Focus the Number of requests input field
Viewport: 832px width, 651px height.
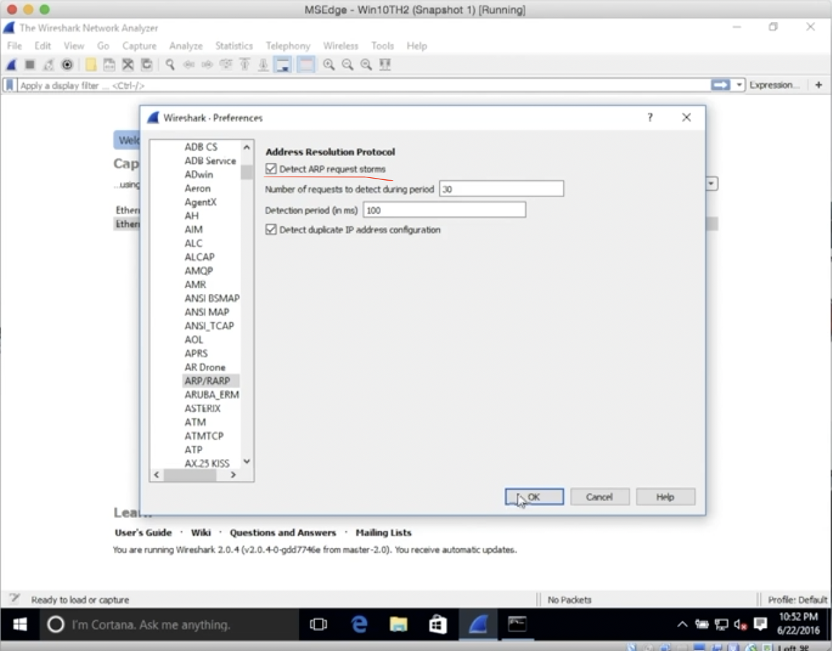click(501, 189)
